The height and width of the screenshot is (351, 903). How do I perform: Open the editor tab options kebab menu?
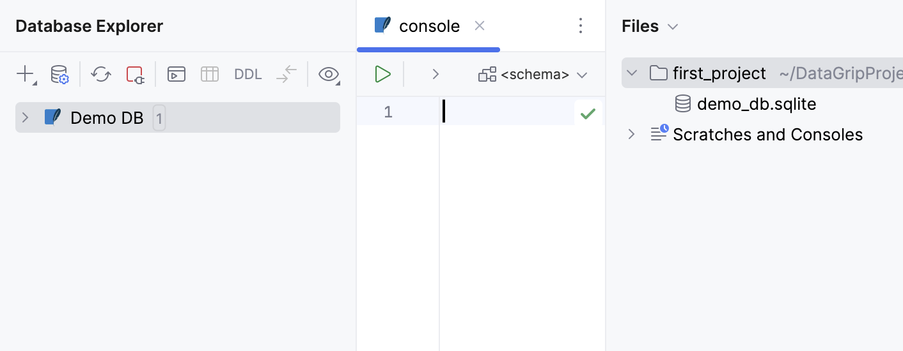(581, 26)
